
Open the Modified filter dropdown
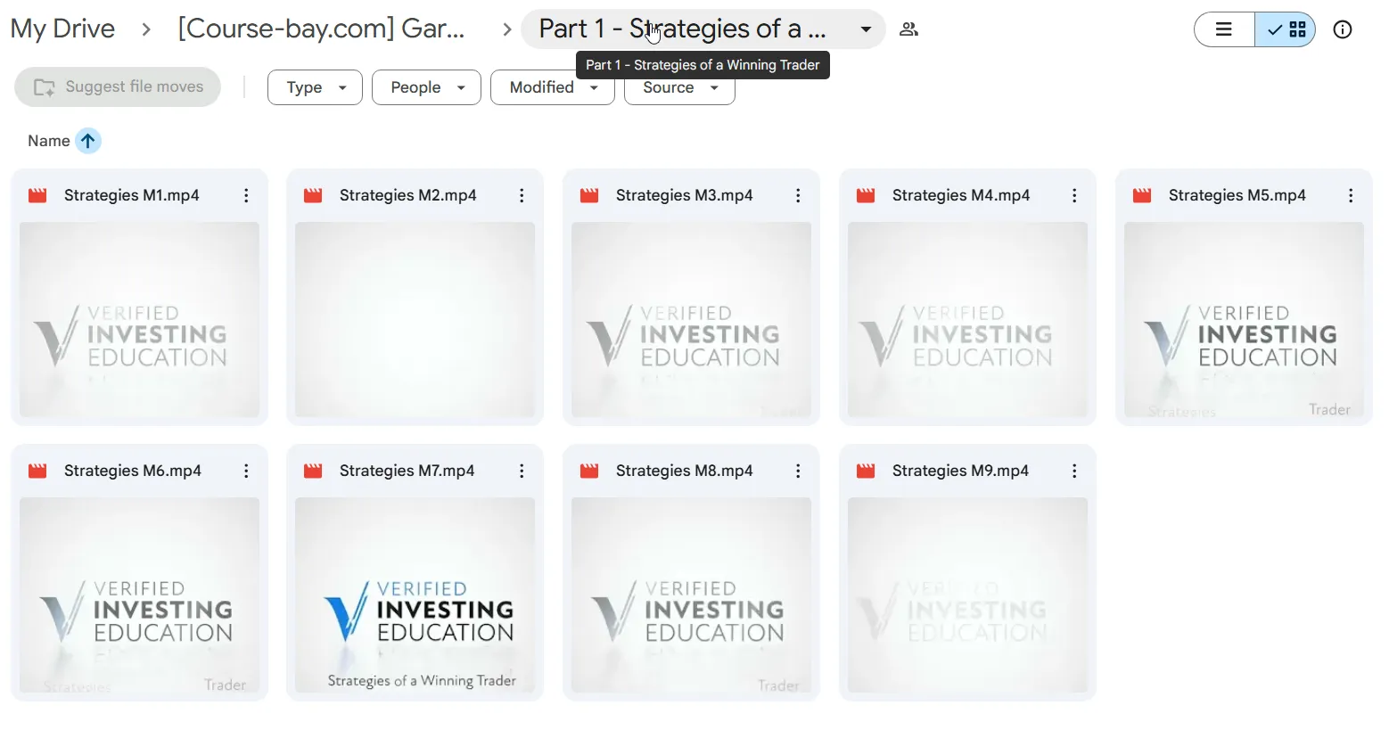pos(553,87)
